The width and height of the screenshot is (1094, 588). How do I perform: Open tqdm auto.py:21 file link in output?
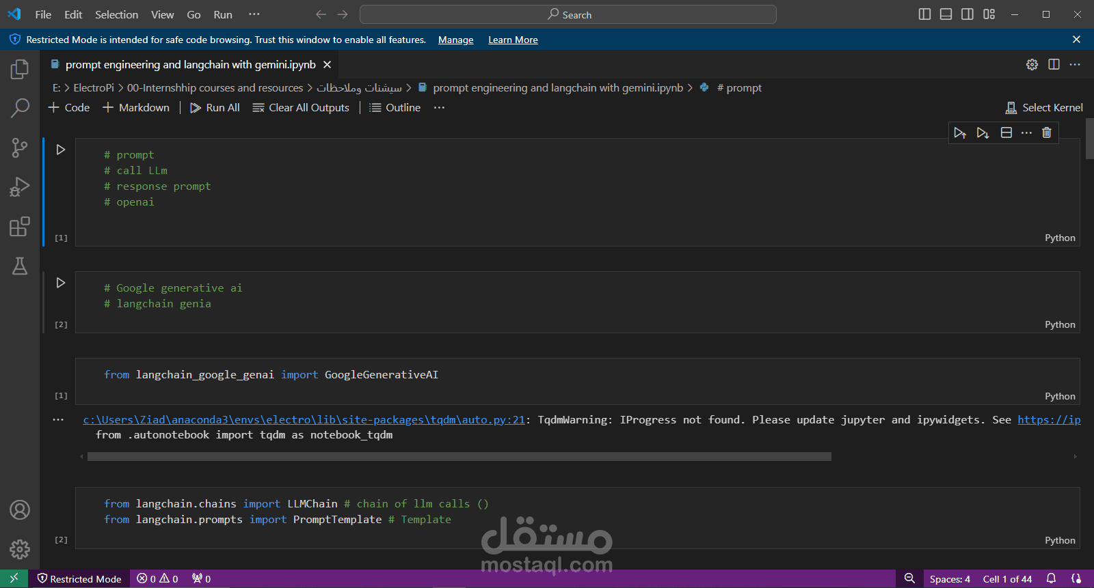click(304, 420)
